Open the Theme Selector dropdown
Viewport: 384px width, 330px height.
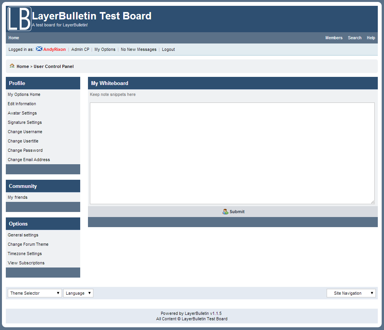point(34,293)
